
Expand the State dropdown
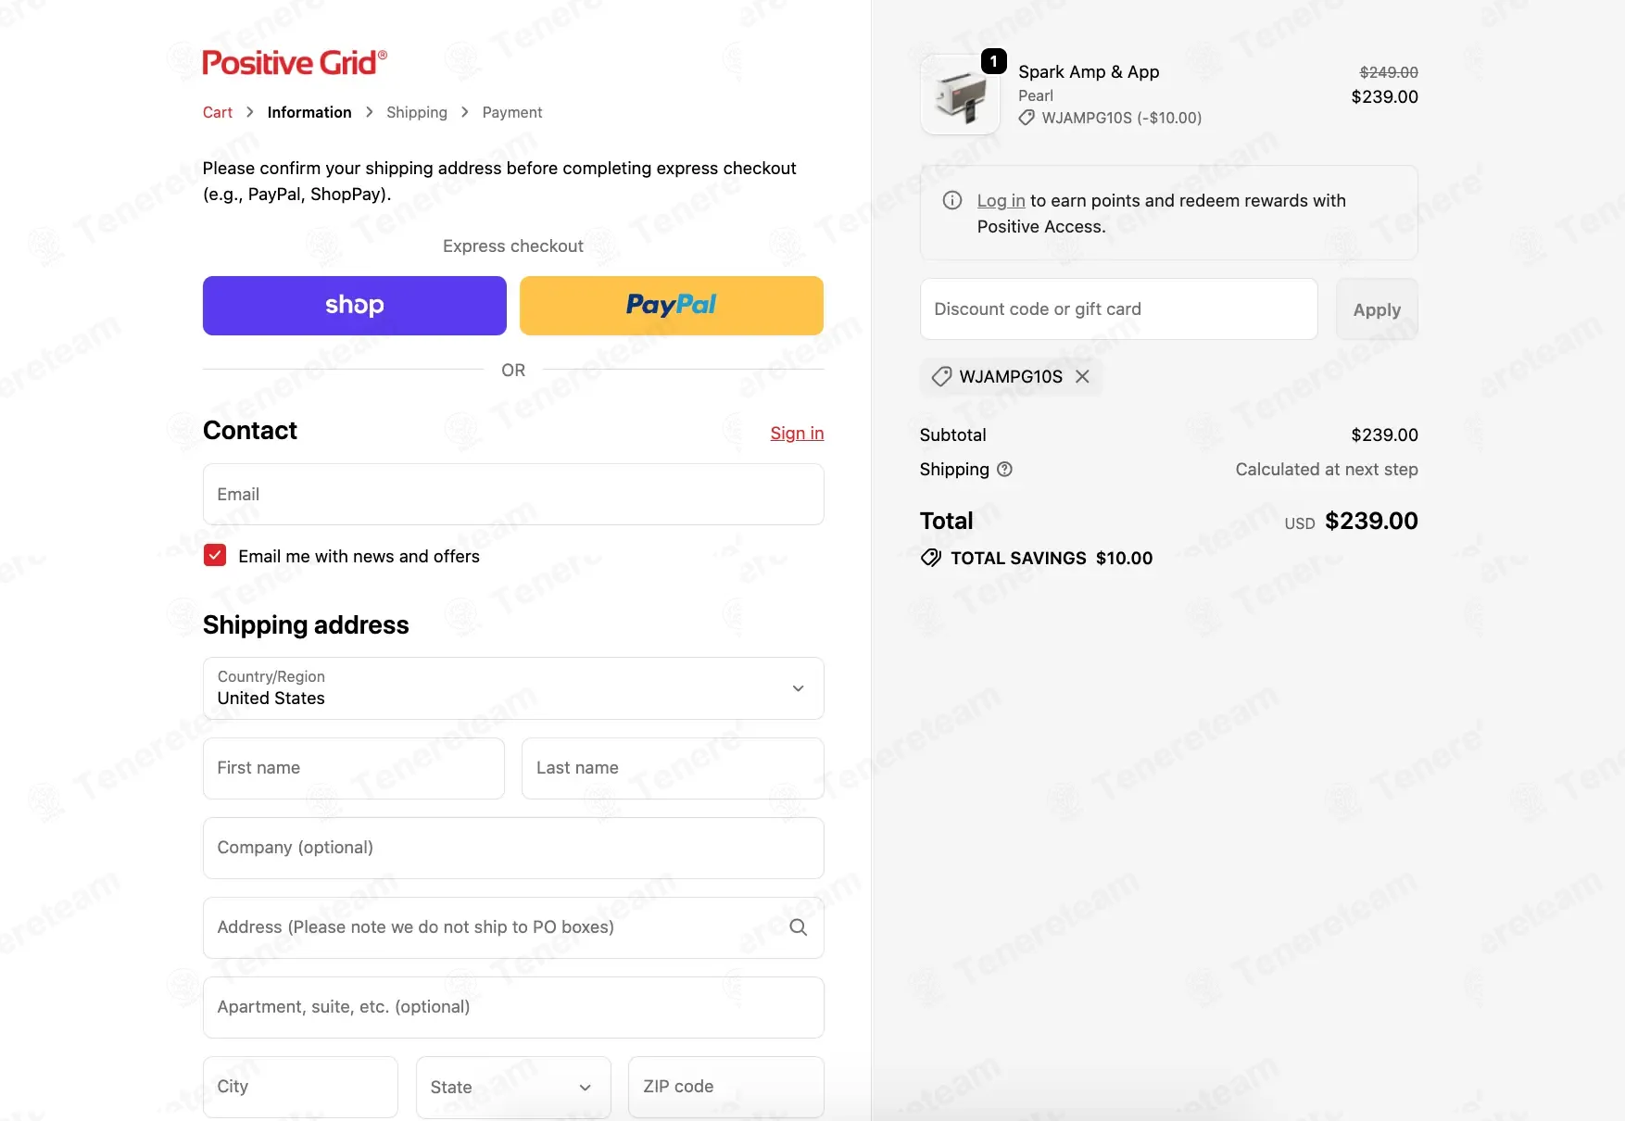point(513,1087)
